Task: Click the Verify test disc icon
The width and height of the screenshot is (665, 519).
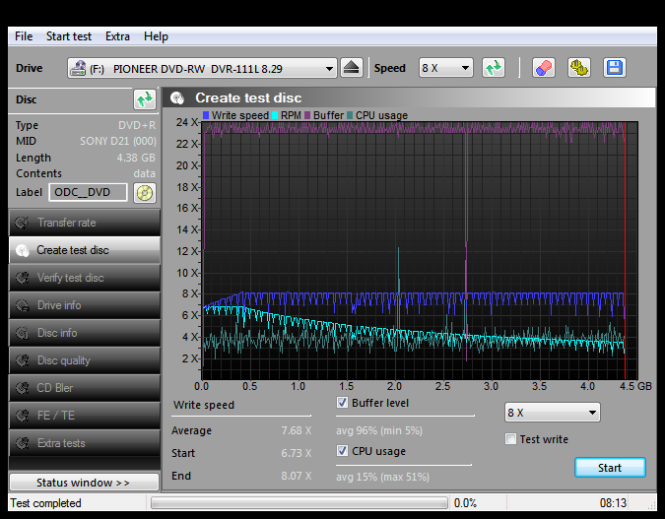Action: (x=22, y=278)
